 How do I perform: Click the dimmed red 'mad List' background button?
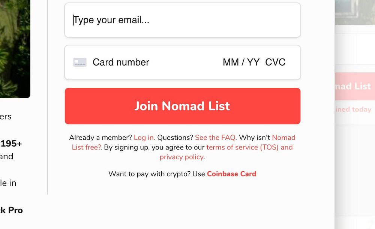coord(354,86)
